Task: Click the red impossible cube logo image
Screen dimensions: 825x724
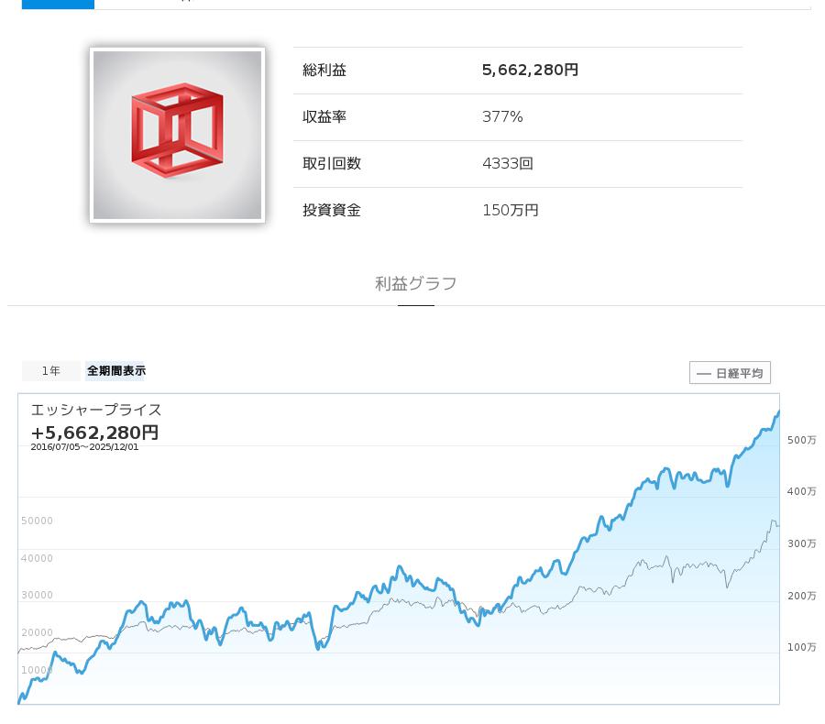Action: [x=177, y=135]
